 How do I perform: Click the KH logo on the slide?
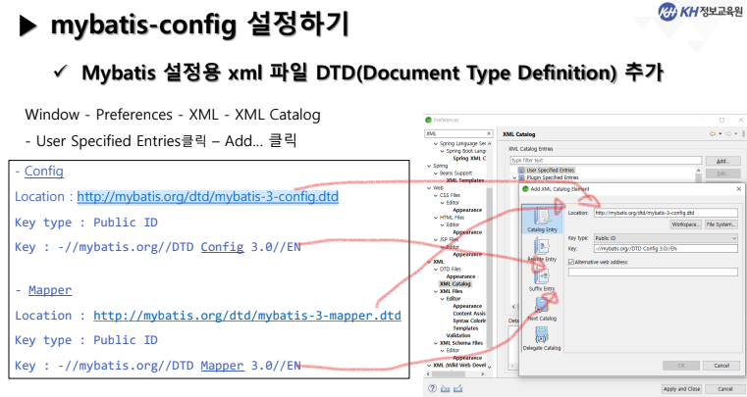click(x=667, y=11)
